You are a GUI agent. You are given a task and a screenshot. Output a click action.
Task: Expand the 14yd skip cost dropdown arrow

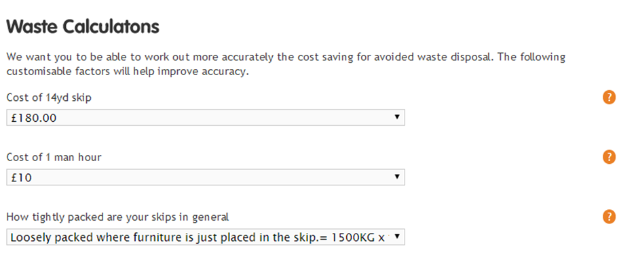click(x=397, y=117)
